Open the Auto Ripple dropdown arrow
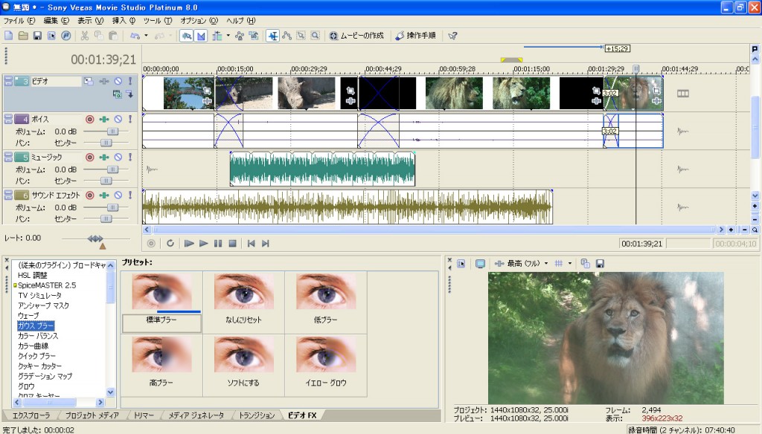 (x=228, y=36)
